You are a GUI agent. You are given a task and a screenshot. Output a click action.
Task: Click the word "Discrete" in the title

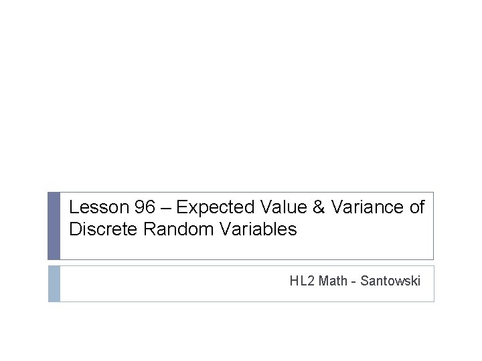point(103,229)
